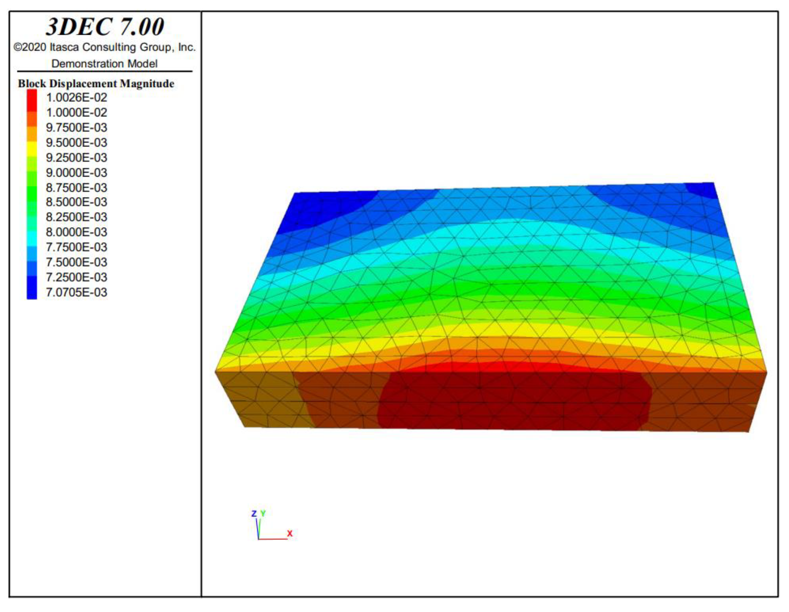Click the 3DEC 7.00 title text
Image resolution: width=789 pixels, height=612 pixels.
(x=105, y=27)
